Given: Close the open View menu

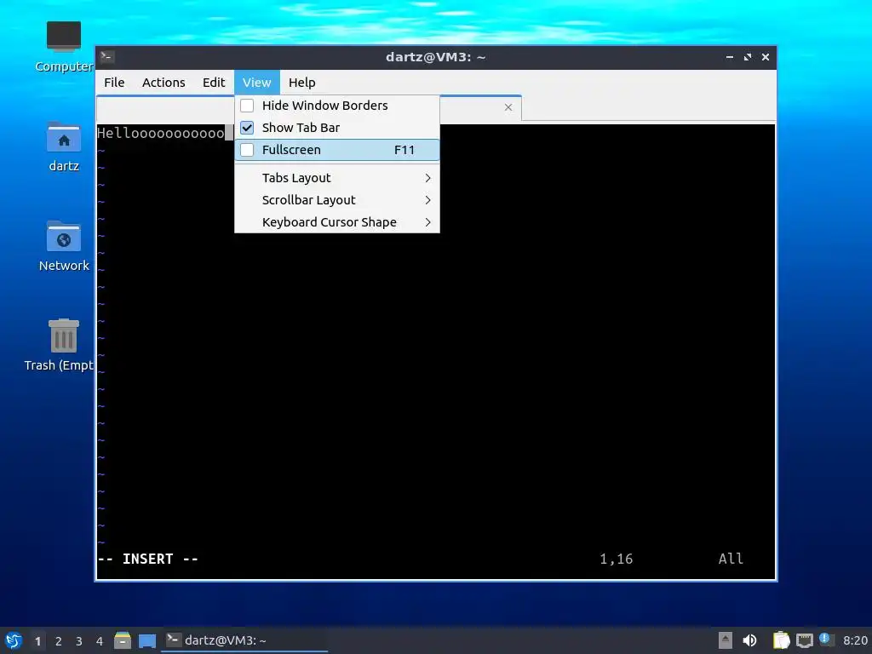Looking at the screenshot, I should [257, 83].
